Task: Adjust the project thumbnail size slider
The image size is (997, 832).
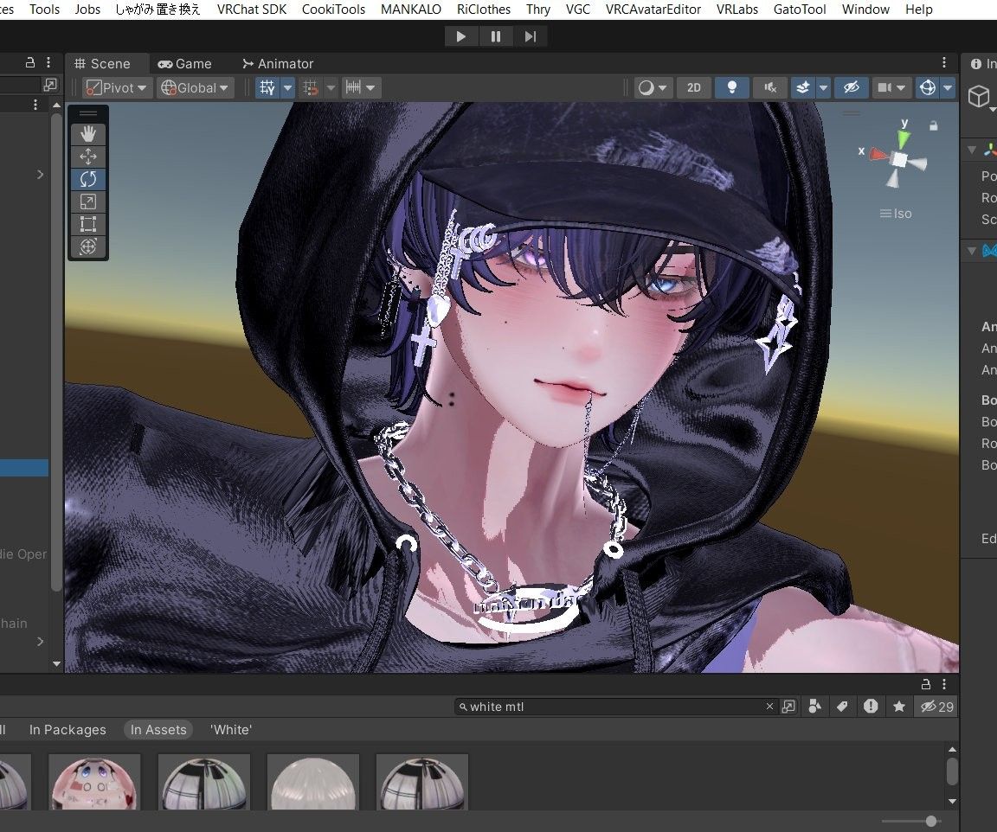Action: pyautogui.click(x=931, y=822)
